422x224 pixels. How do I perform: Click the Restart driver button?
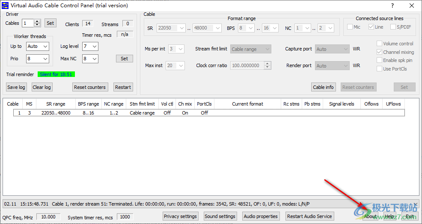[123, 87]
